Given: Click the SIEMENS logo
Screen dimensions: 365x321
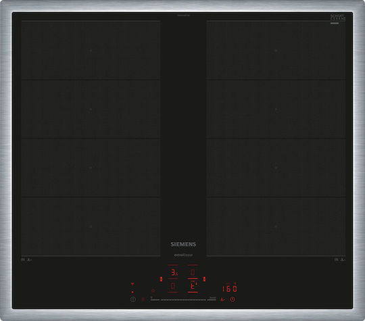Looking at the screenshot, I should [x=183, y=244].
